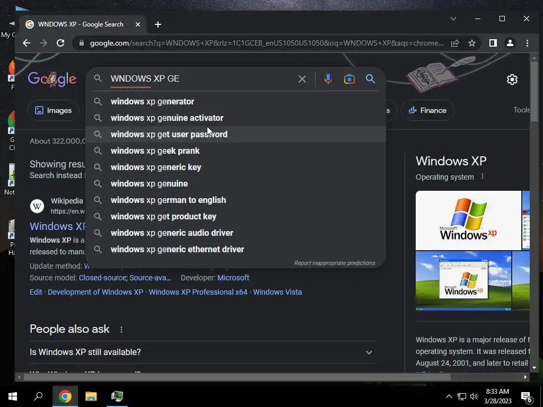Open 'Development of Windows XP' link
Screen dimensions: 543x407
[95, 292]
